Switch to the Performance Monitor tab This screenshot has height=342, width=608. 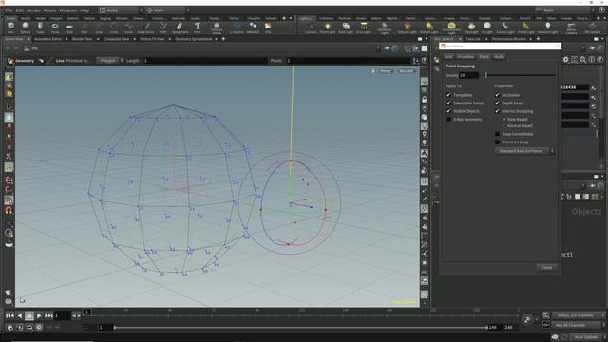pyautogui.click(x=509, y=39)
